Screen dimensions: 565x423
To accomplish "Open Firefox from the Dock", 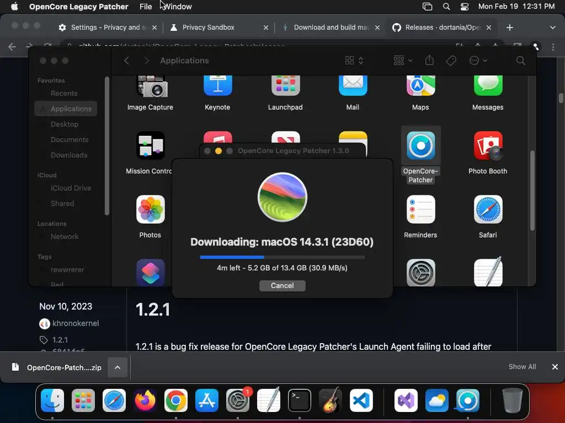I will [145, 400].
